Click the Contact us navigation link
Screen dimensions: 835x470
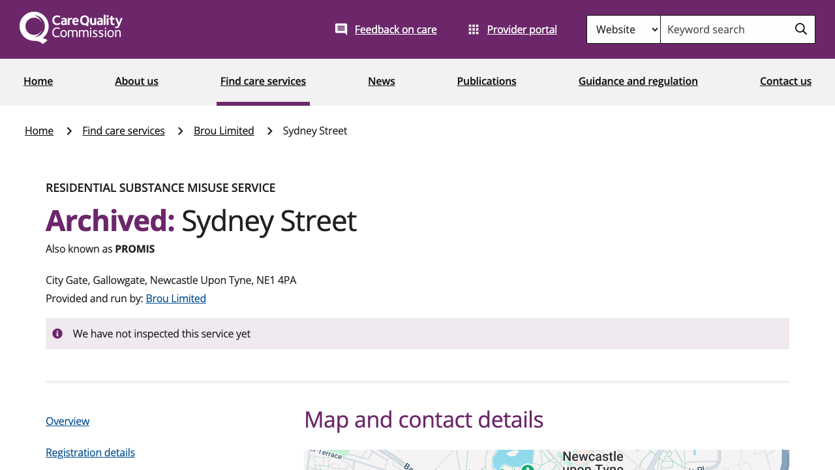tap(785, 81)
